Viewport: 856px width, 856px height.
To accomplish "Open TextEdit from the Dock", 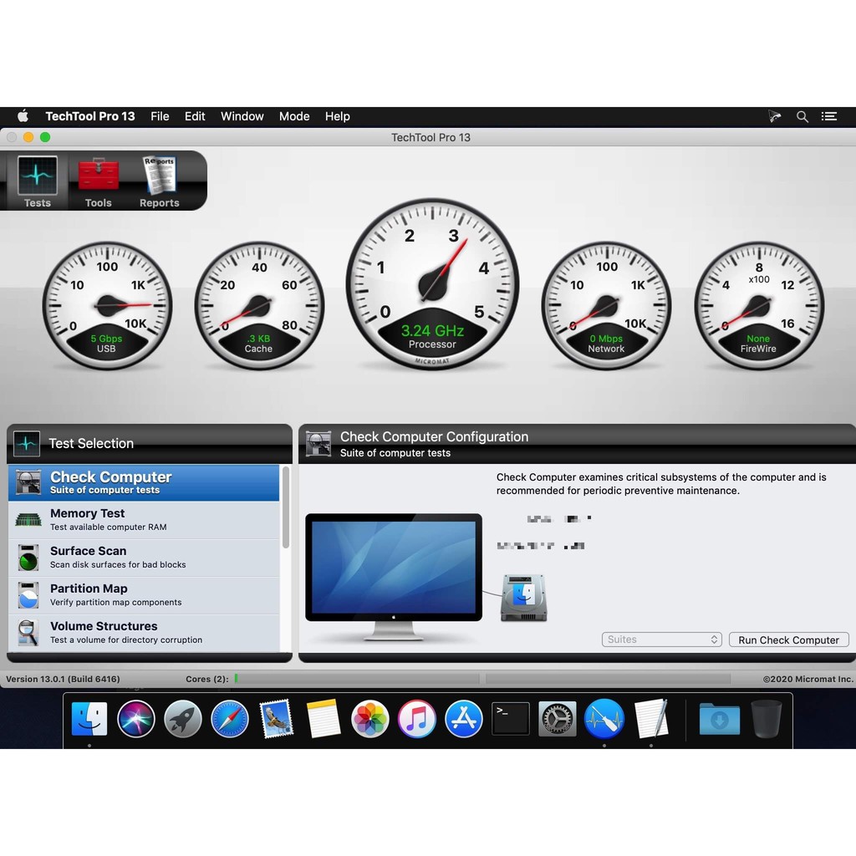I will [x=651, y=718].
